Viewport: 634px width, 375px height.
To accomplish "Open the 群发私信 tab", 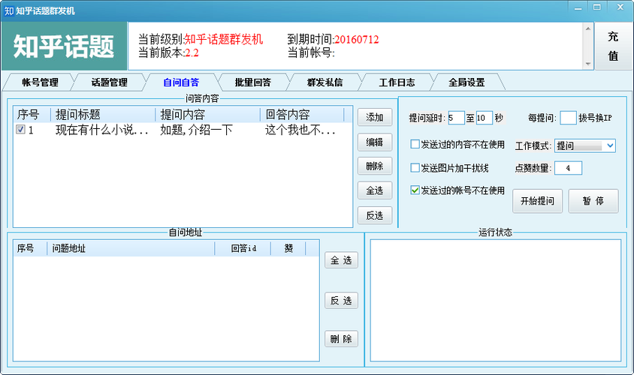I will pyautogui.click(x=325, y=82).
